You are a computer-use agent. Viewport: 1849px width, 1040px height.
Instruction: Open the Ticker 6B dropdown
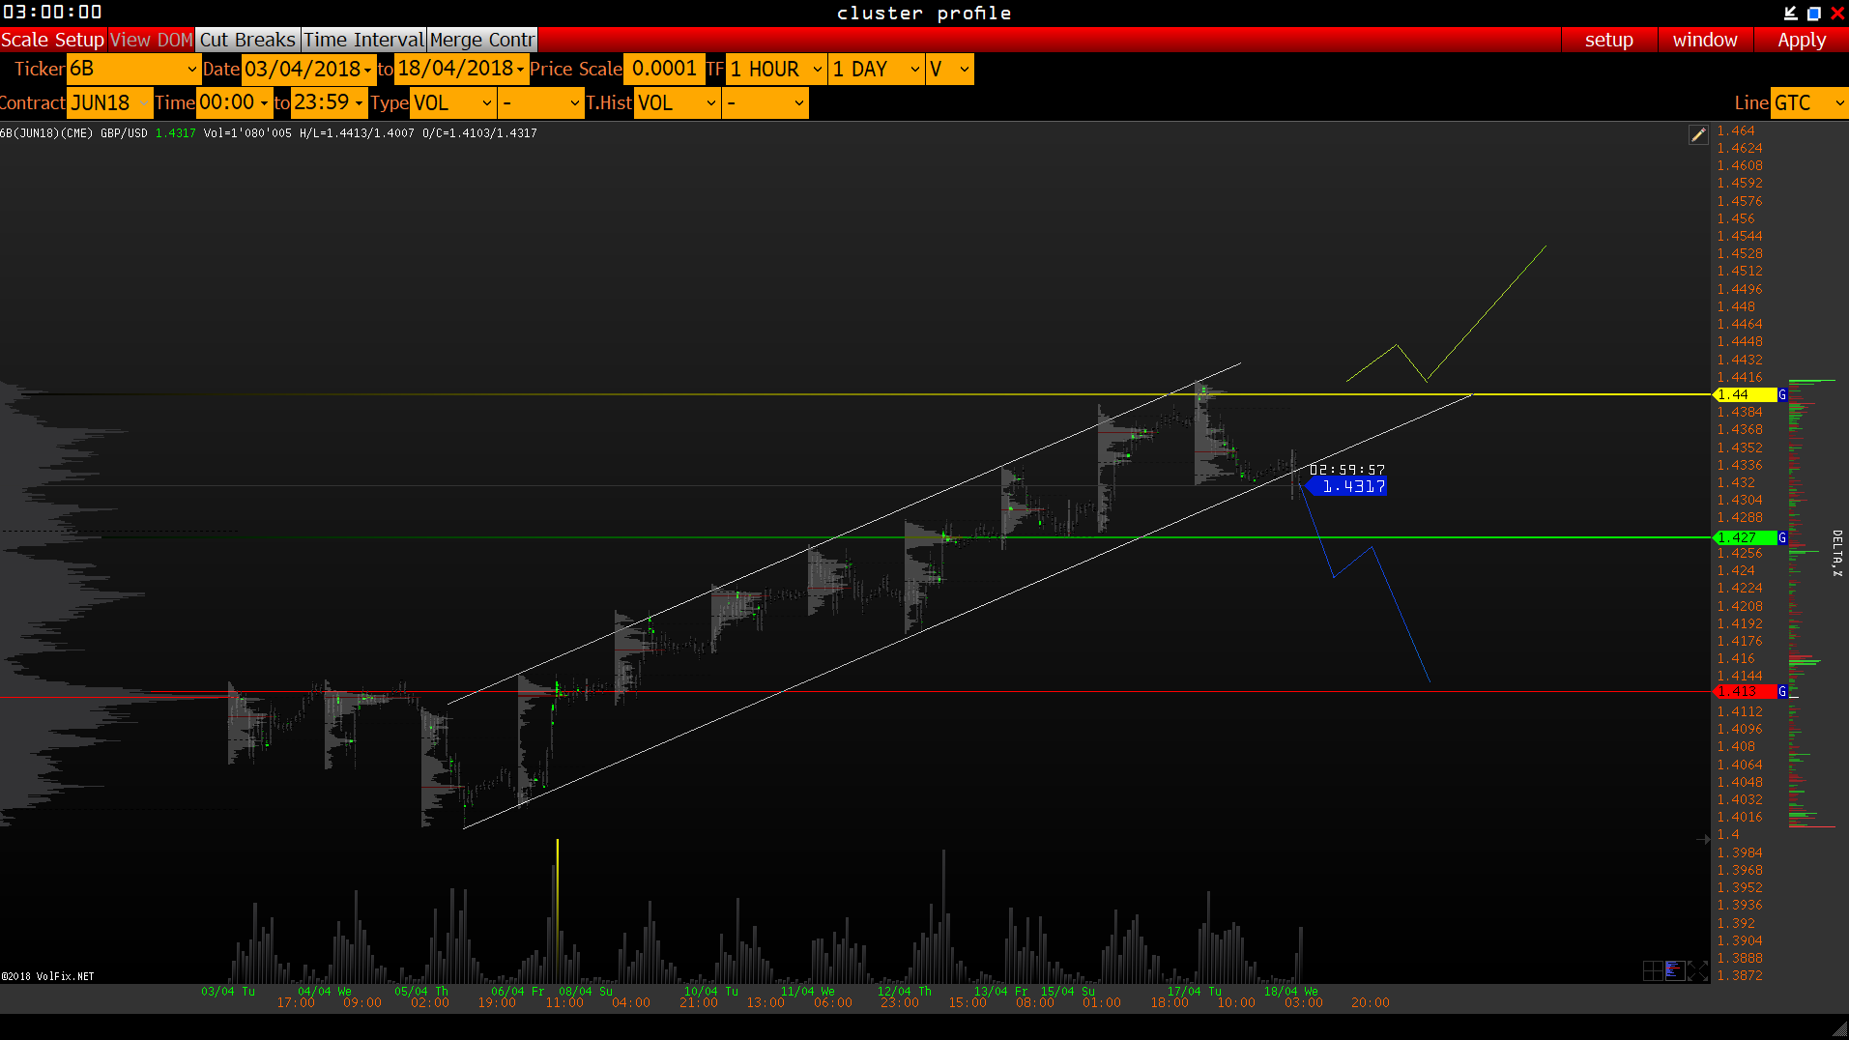(x=133, y=70)
